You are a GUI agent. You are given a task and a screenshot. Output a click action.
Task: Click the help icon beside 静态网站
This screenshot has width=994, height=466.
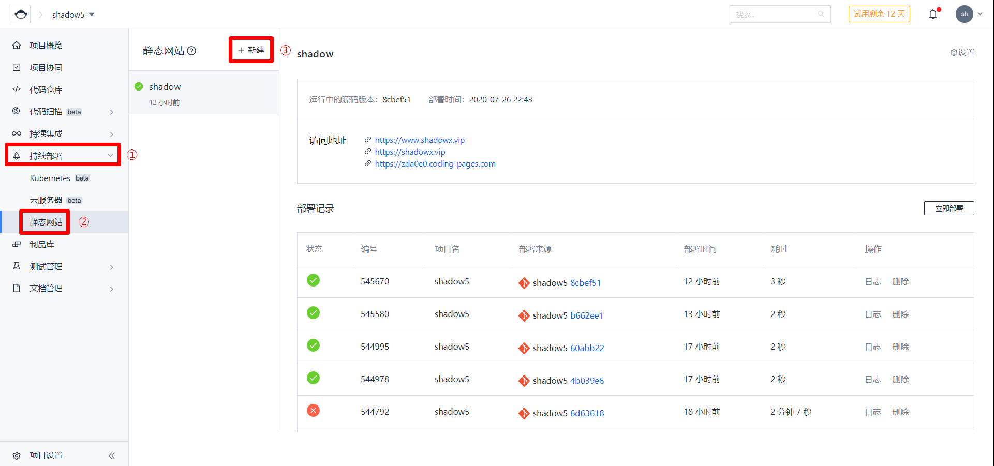pos(191,51)
